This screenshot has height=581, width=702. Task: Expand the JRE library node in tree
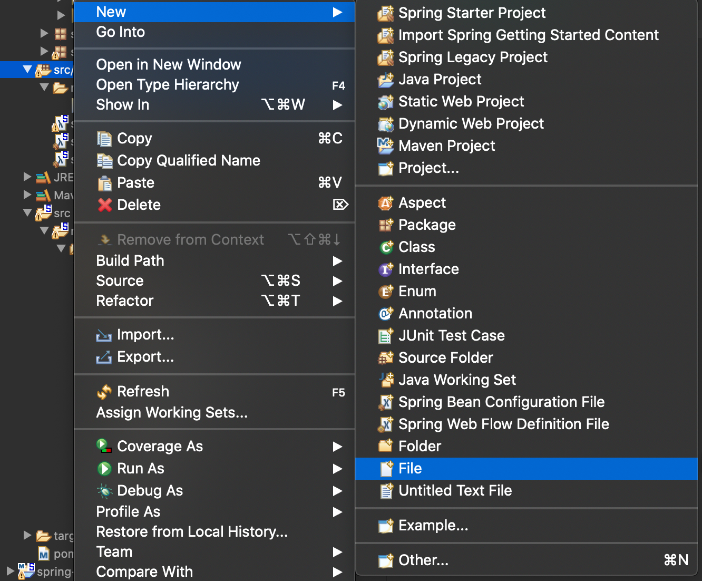click(x=27, y=177)
